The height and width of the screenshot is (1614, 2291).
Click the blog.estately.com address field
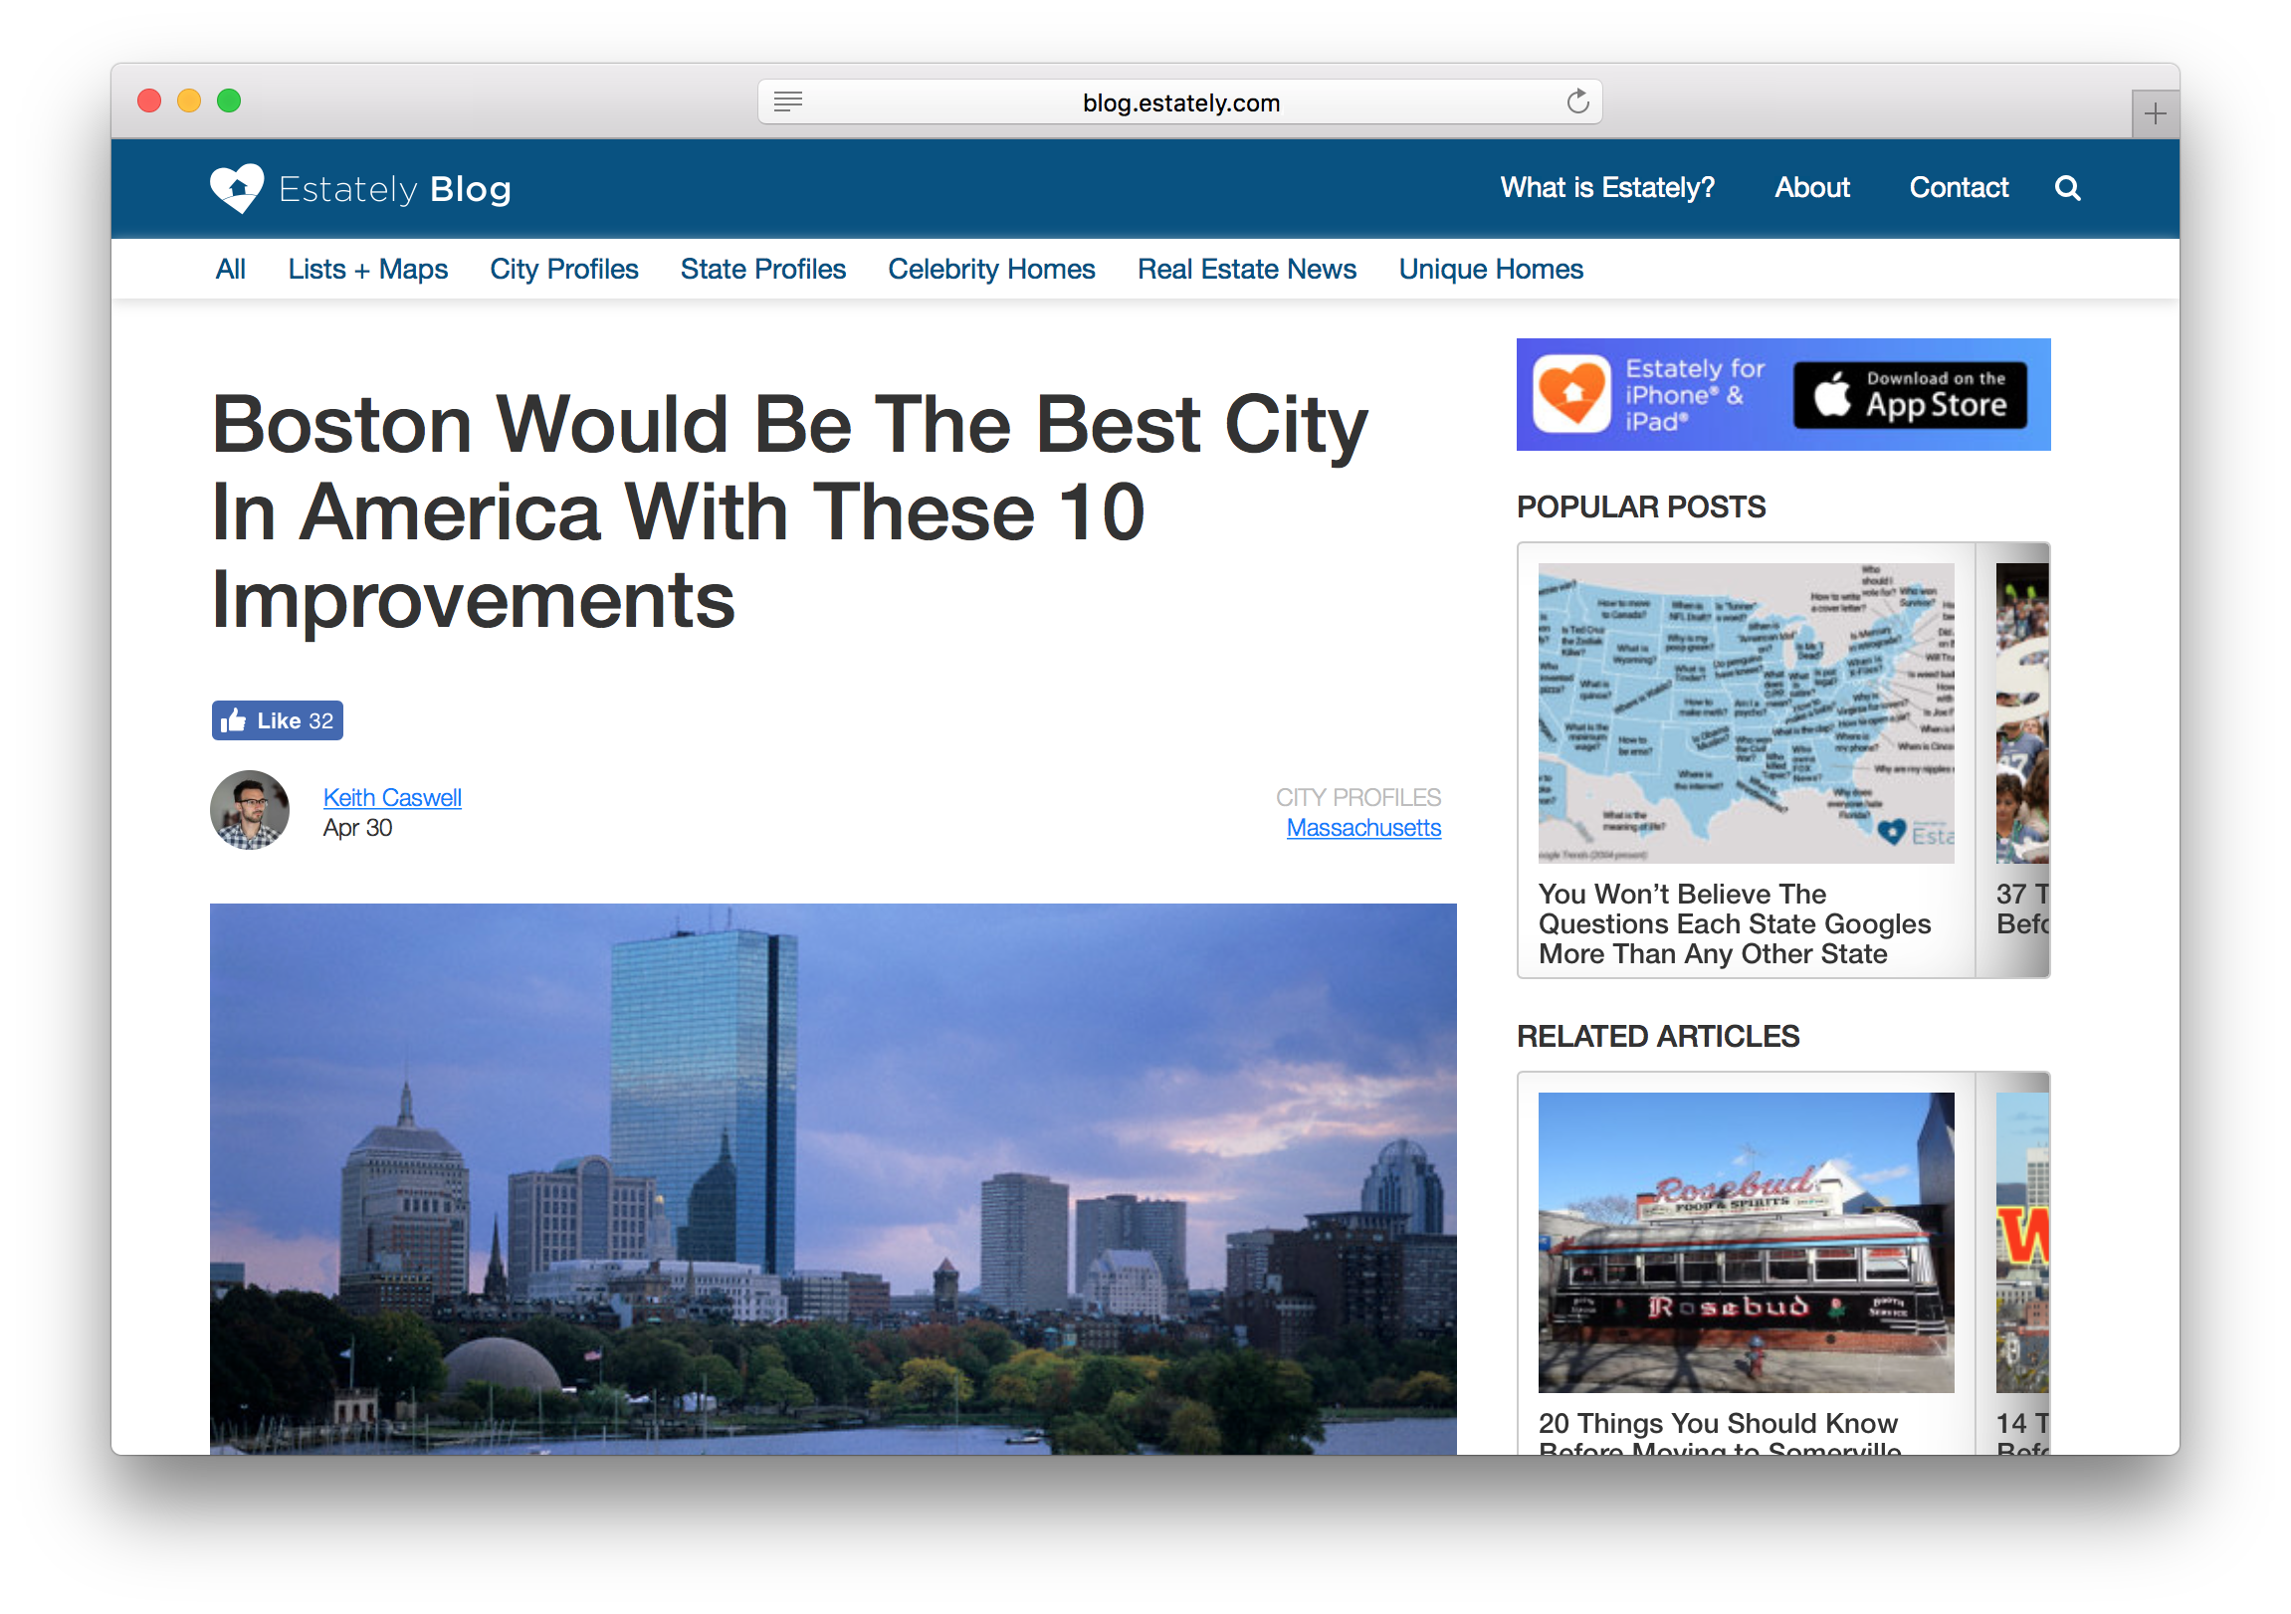1180,102
